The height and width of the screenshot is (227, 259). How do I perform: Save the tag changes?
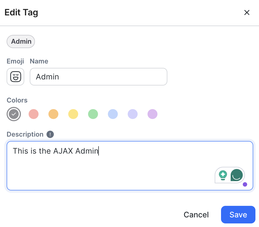pos(238,215)
